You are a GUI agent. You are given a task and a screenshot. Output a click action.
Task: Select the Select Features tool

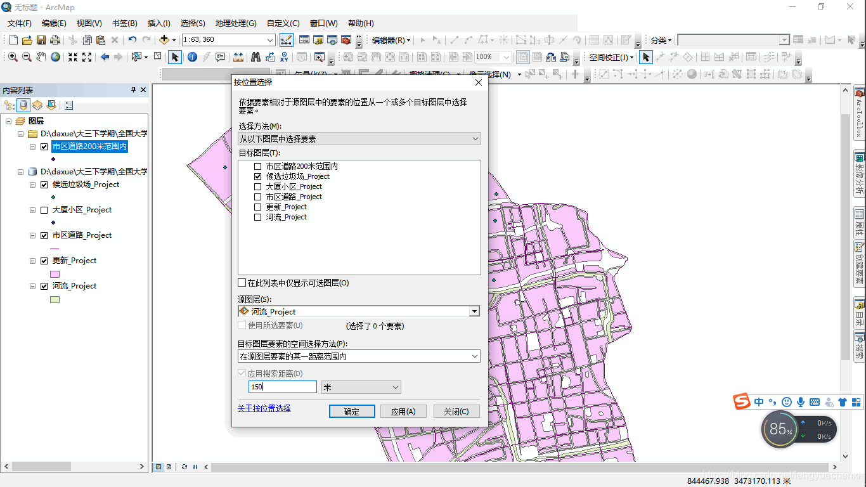point(136,57)
